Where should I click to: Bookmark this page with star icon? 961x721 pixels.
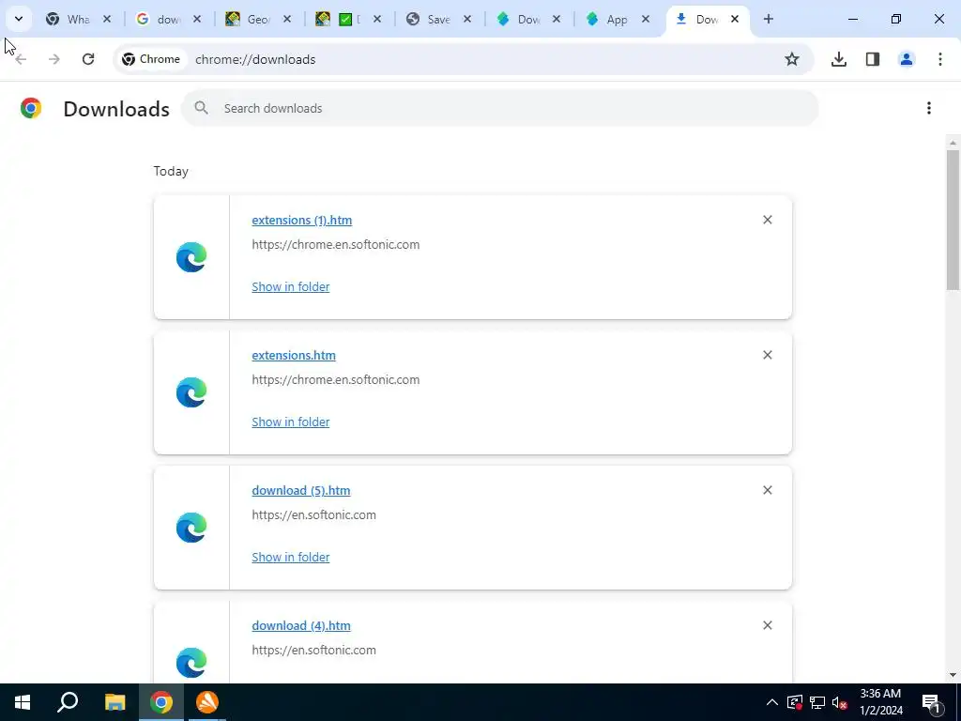tap(792, 59)
